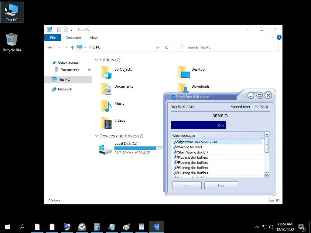Click the shredder bucket taskbar icon

(156, 227)
